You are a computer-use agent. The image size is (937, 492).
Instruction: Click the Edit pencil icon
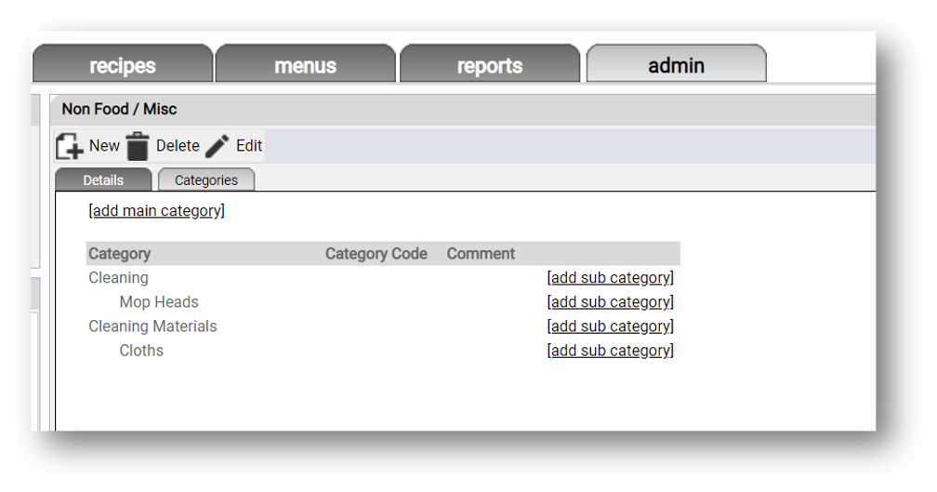[217, 146]
